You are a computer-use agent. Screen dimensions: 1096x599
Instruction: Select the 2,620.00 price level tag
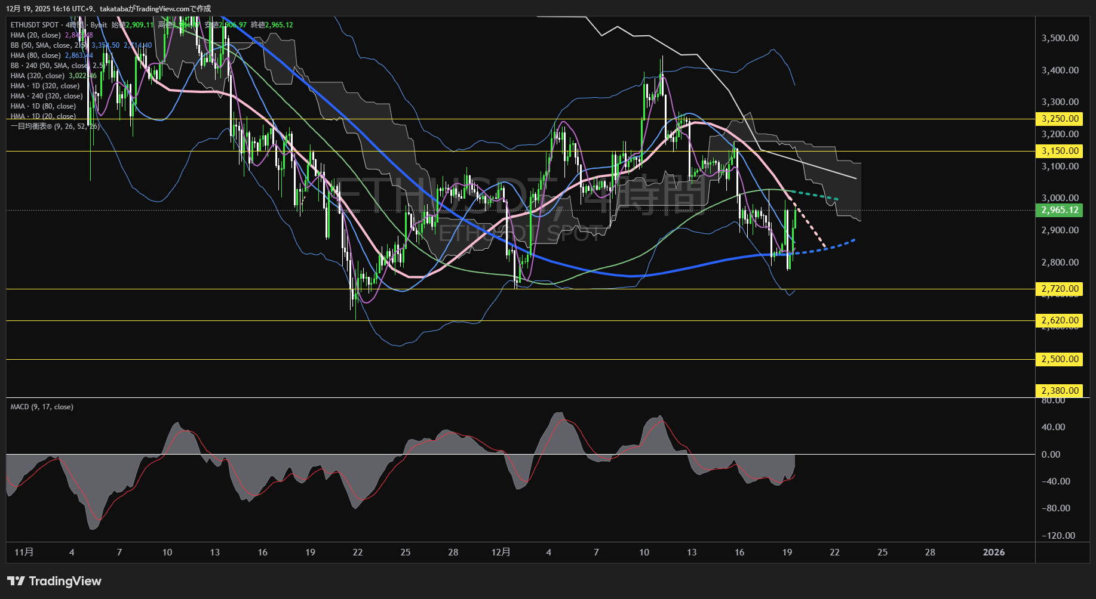coord(1060,320)
